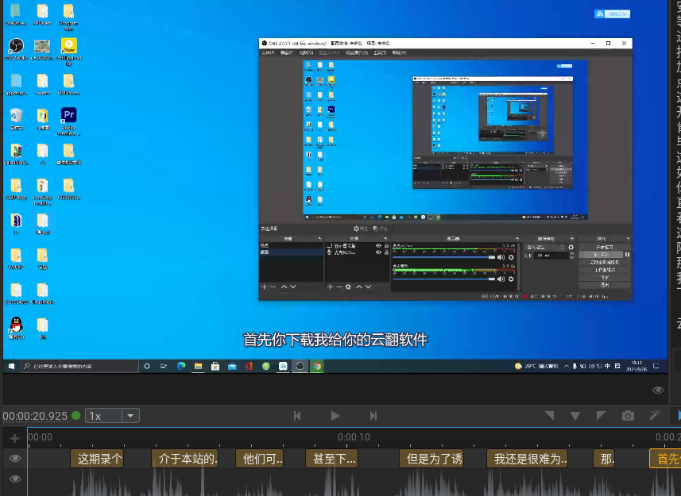Click the 00:00:20.925 timecode display
Viewport: 681px width, 496px height.
pos(35,416)
